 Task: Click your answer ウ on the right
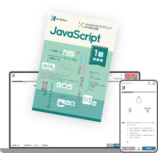[x=147, y=111]
